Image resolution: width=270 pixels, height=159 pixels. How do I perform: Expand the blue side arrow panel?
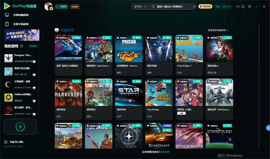268,128
